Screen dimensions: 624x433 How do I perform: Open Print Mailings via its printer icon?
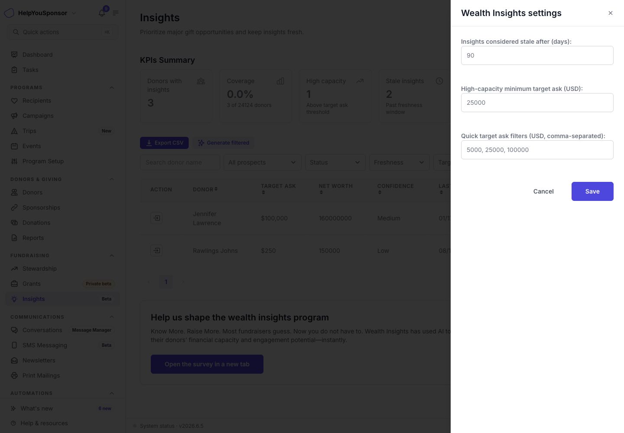[14, 375]
